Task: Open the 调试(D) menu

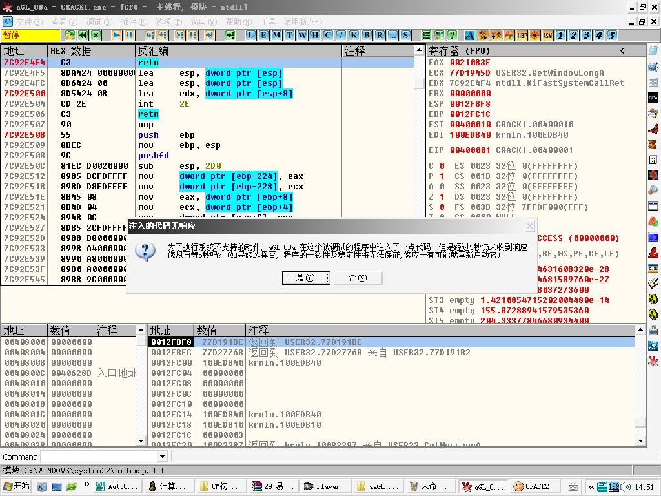Action: pos(99,21)
